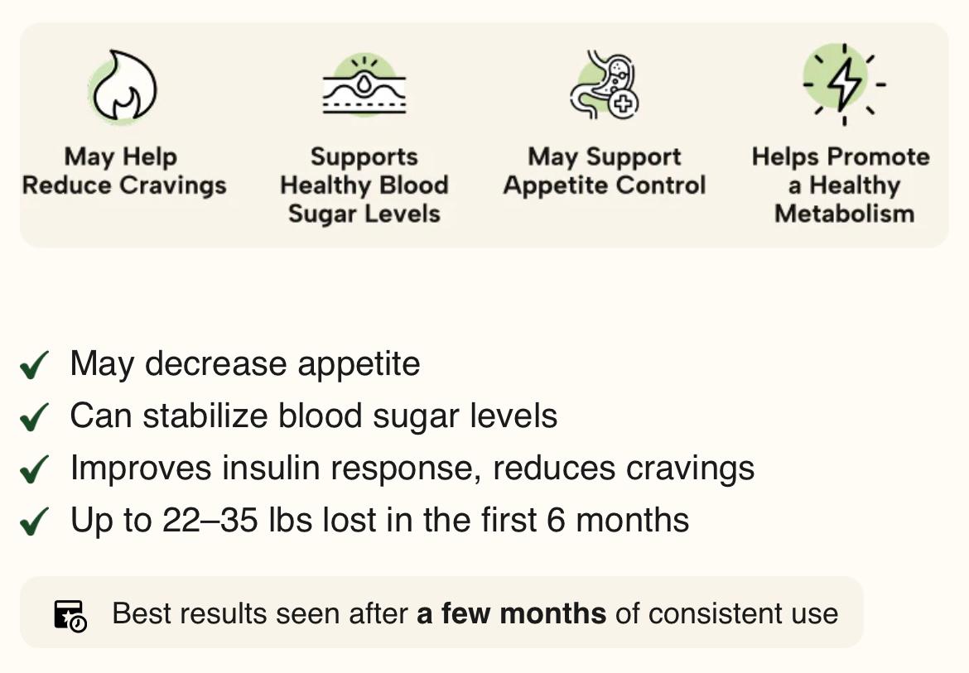Click the blood sugar droplet icon

click(x=364, y=85)
